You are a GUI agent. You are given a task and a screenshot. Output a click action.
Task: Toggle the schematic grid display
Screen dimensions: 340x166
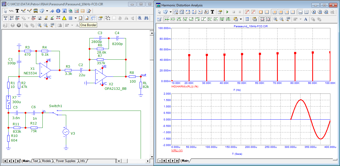[70, 18]
